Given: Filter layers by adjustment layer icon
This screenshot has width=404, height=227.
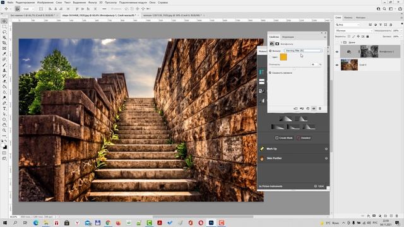Looking at the screenshot, I should tap(376, 25).
